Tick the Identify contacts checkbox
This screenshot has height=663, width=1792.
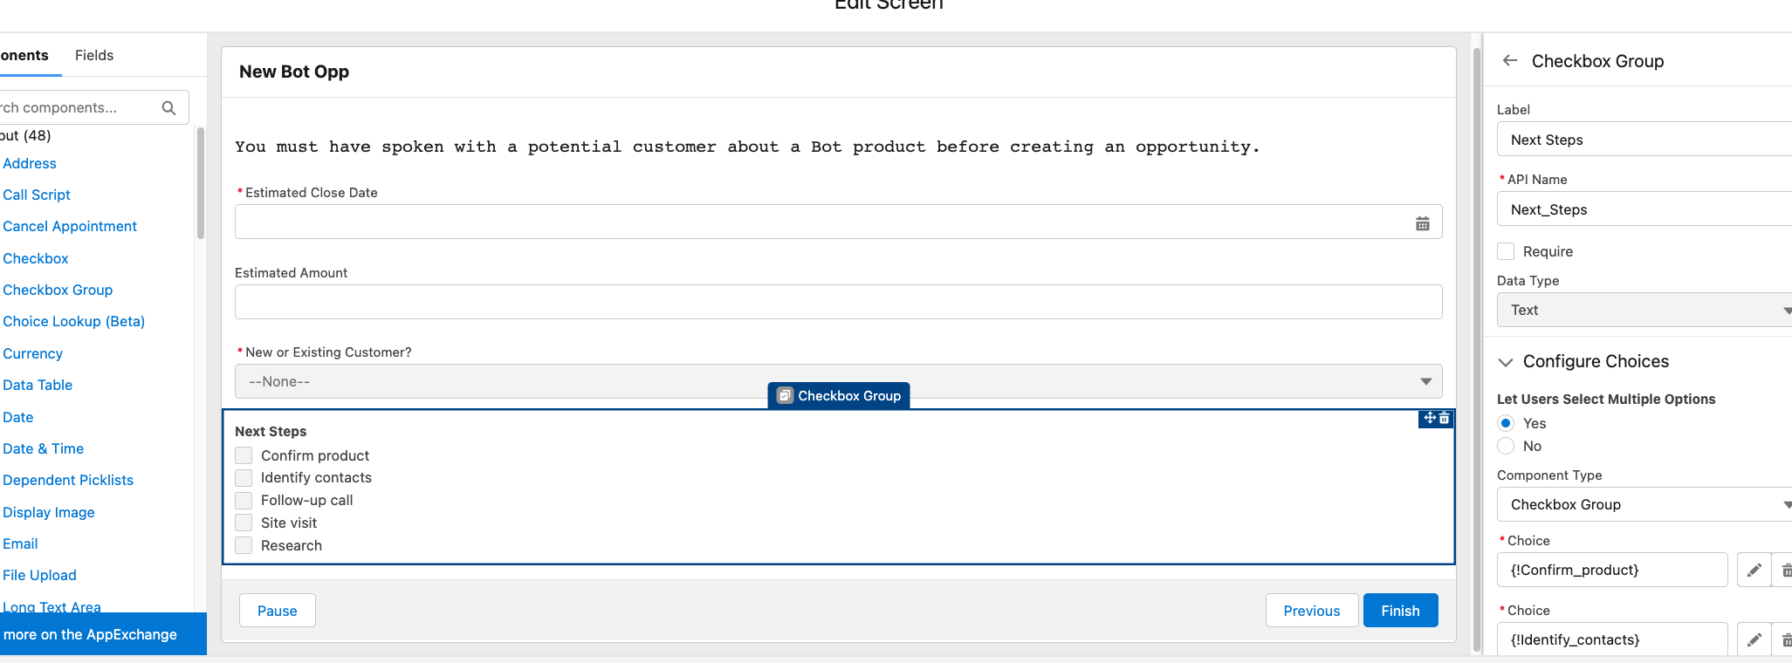244,478
